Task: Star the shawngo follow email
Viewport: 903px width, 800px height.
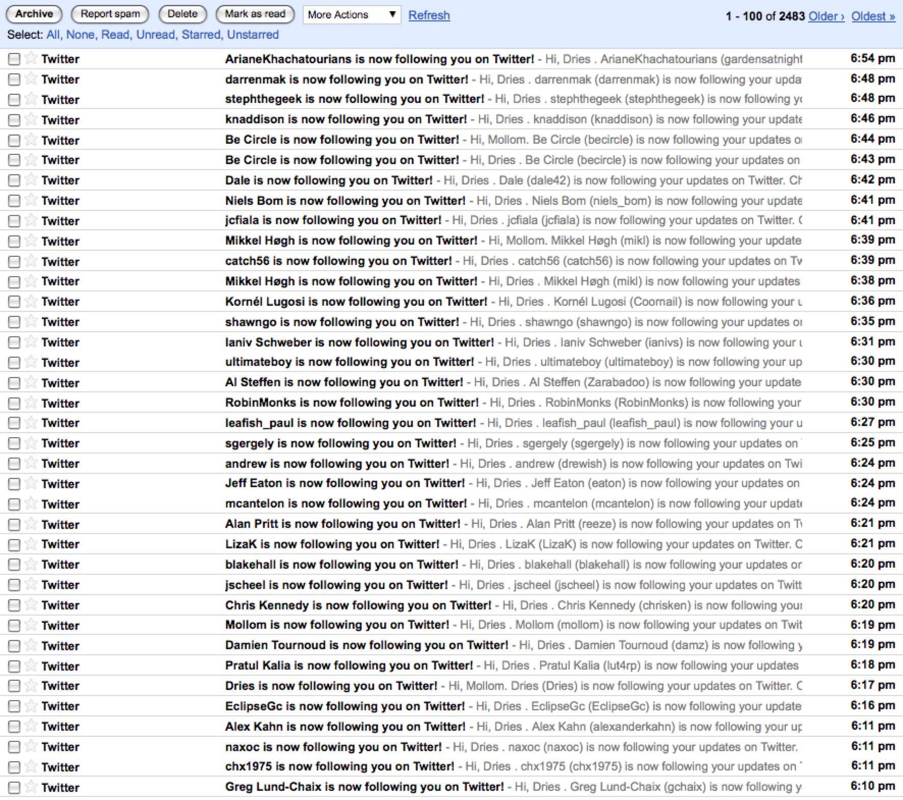Action: tap(31, 321)
